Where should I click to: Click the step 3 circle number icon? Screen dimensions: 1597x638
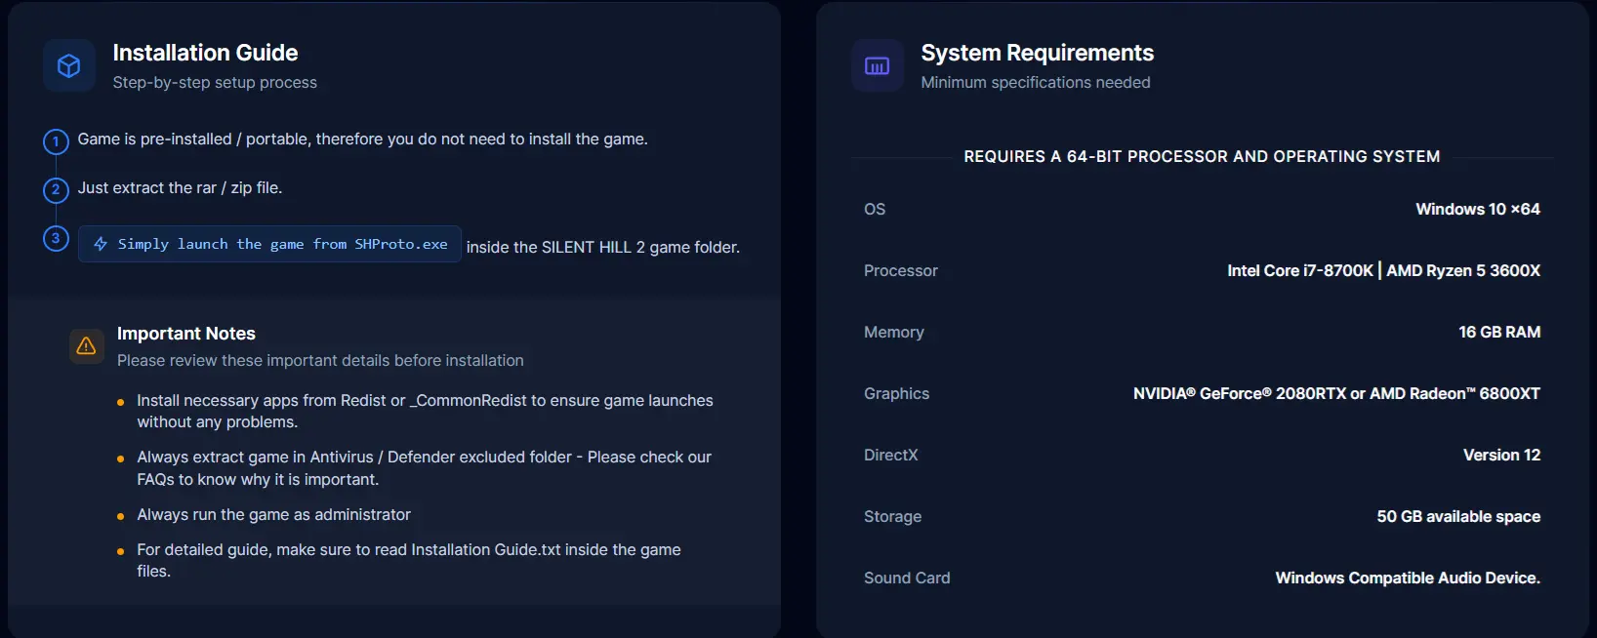[56, 237]
